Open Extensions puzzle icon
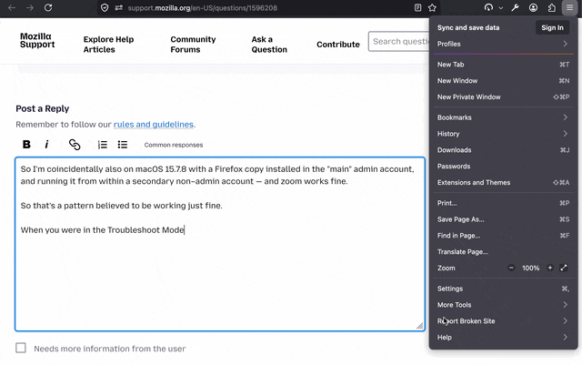 click(x=552, y=8)
